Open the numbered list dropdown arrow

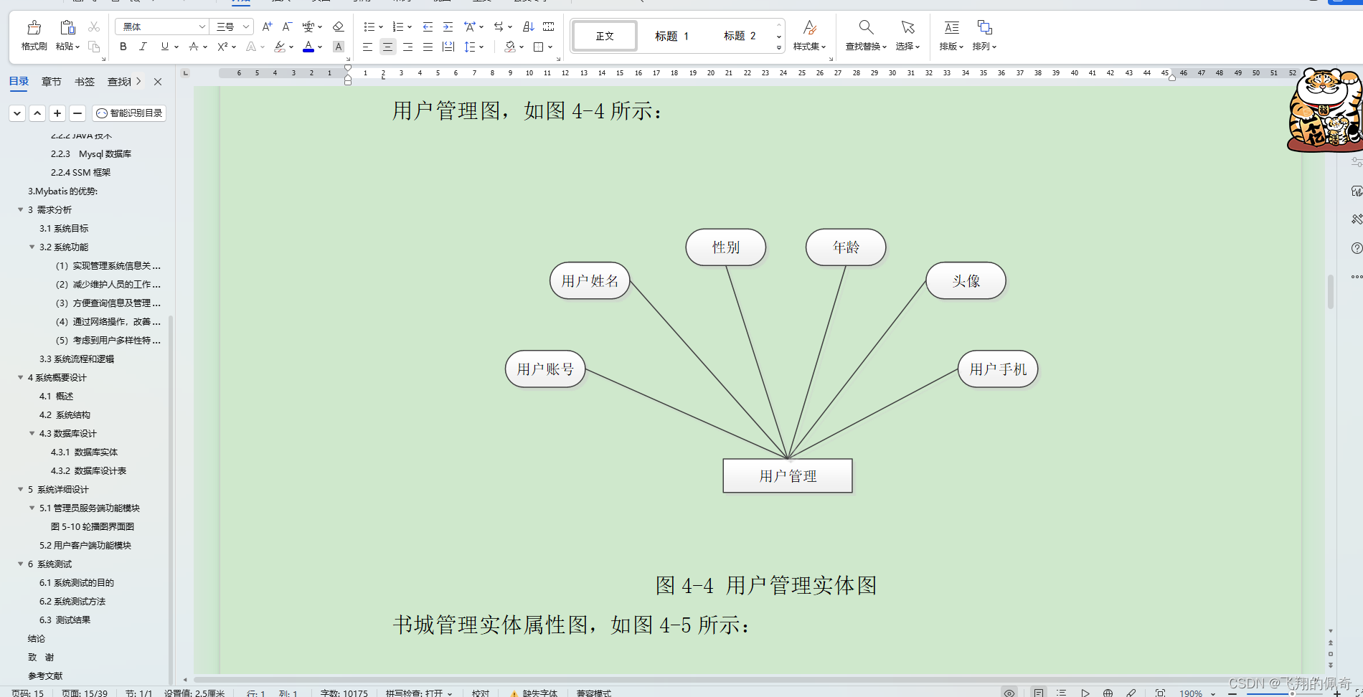click(410, 27)
